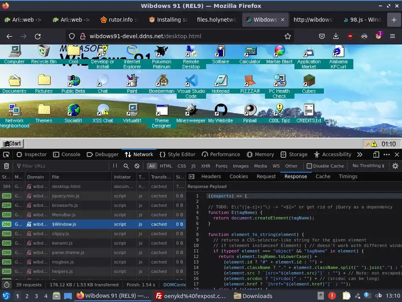Open the Cubes game icon
The width and height of the screenshot is (402, 302).
(309, 84)
